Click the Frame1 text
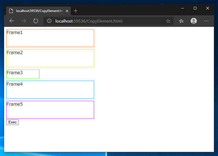 15,33
